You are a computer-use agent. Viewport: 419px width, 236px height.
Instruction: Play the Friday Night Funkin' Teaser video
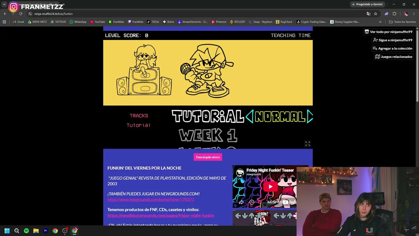(x=270, y=187)
